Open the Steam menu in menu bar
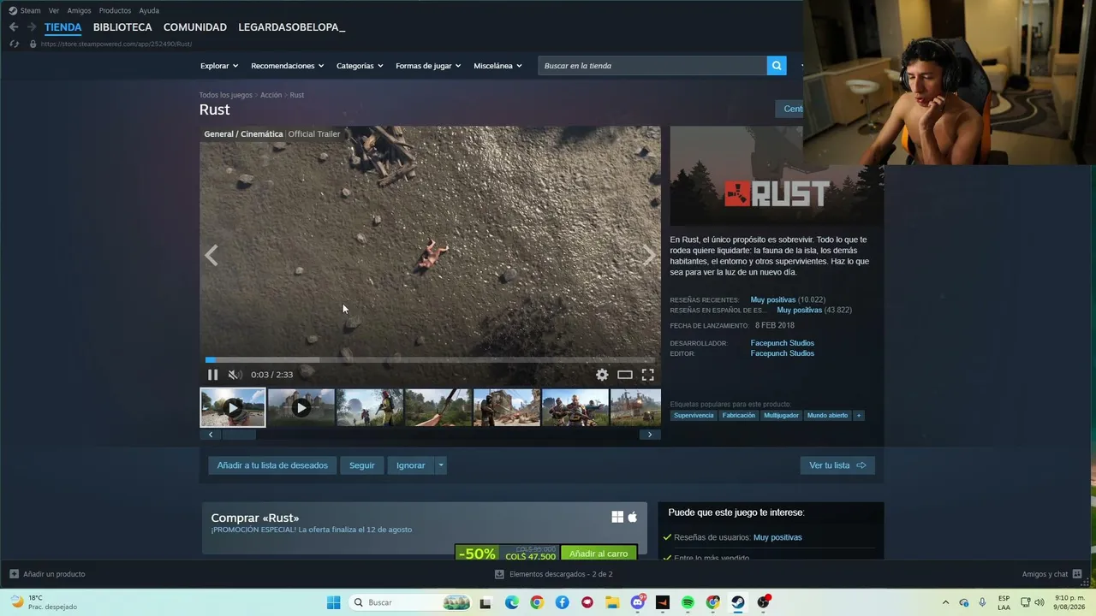 click(31, 11)
